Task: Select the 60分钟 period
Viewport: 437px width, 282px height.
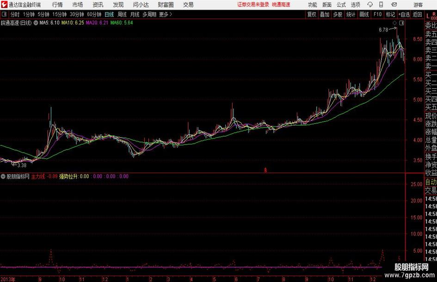Action: pos(94,14)
